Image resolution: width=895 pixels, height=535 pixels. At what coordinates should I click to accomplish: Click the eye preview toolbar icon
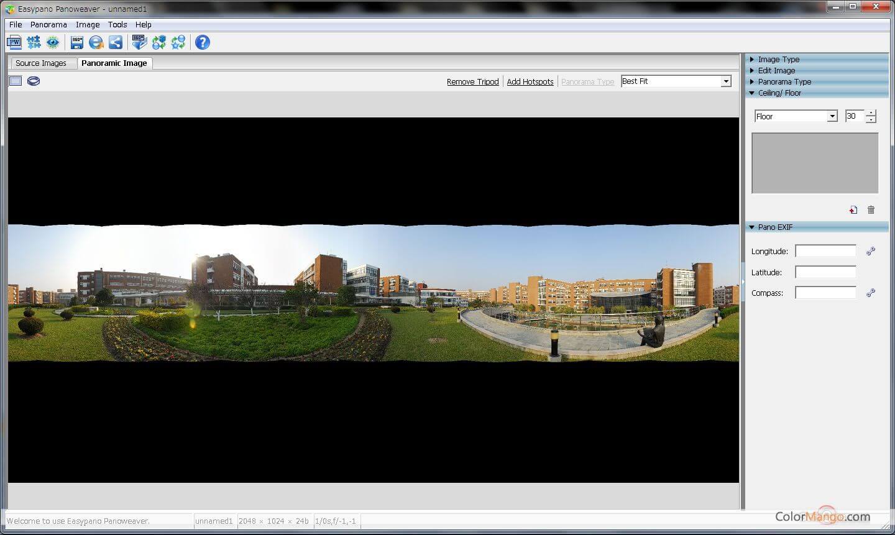pyautogui.click(x=53, y=42)
